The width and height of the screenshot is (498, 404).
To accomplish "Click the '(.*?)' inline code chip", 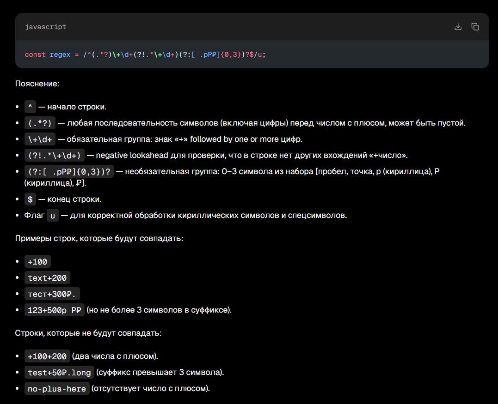I will [x=40, y=123].
